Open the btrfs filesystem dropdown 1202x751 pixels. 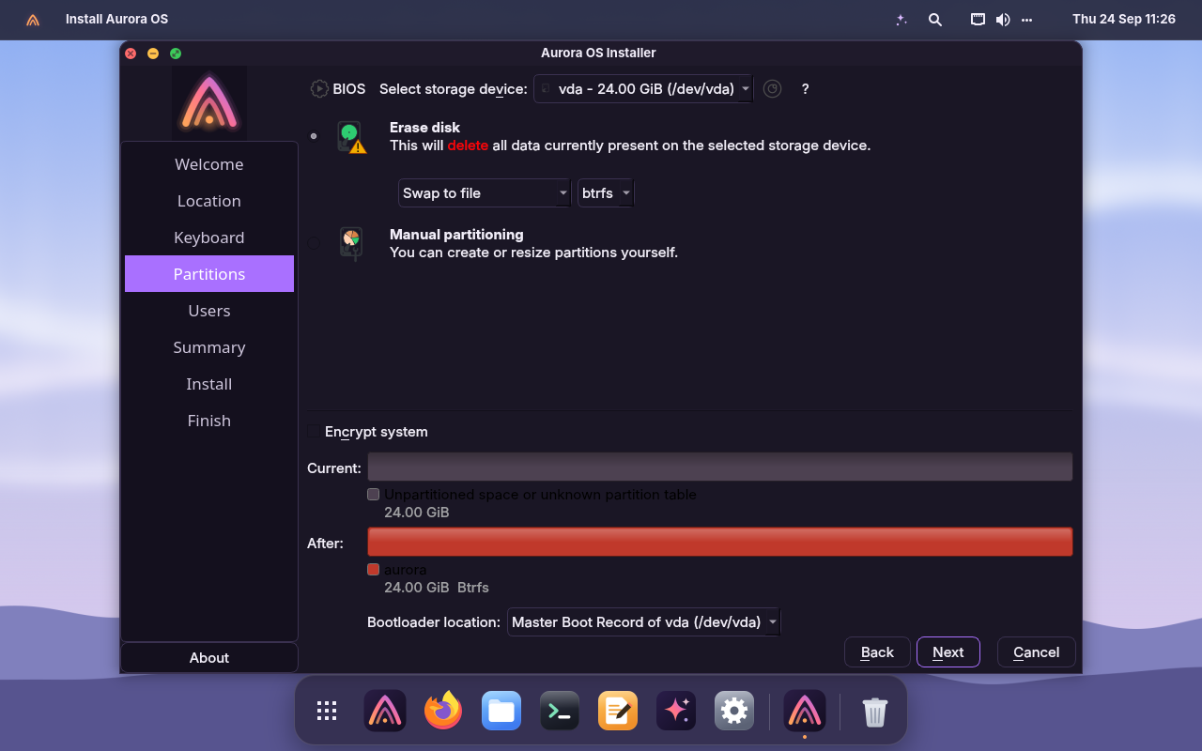click(x=606, y=193)
